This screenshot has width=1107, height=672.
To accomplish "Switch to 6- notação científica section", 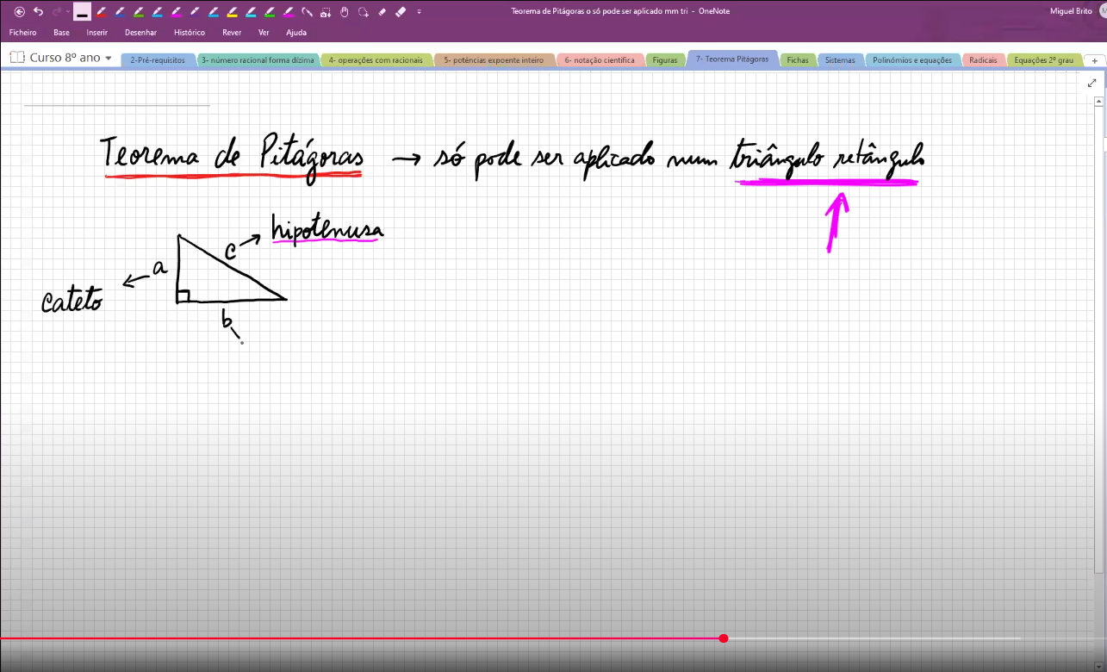I will [x=600, y=60].
